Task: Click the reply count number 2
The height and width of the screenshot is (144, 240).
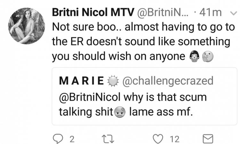Action: click(x=72, y=139)
